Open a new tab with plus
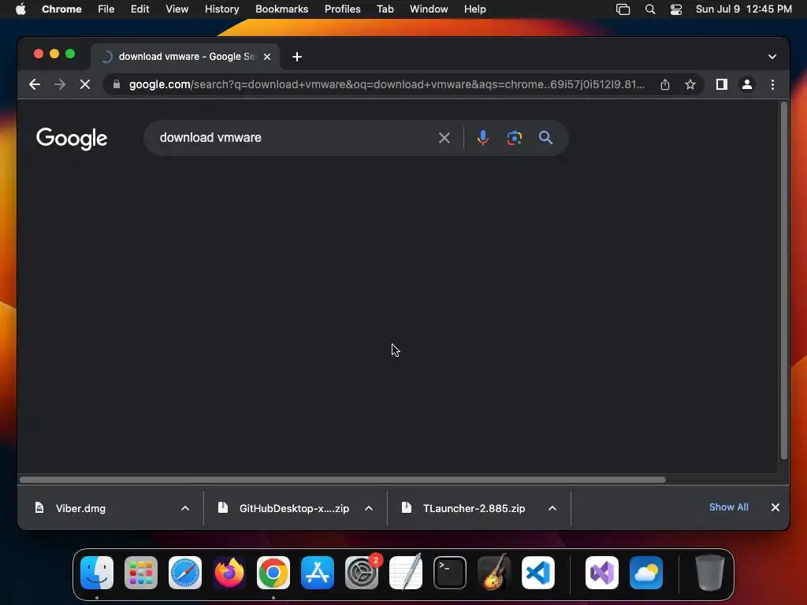This screenshot has width=807, height=605. pyautogui.click(x=297, y=57)
